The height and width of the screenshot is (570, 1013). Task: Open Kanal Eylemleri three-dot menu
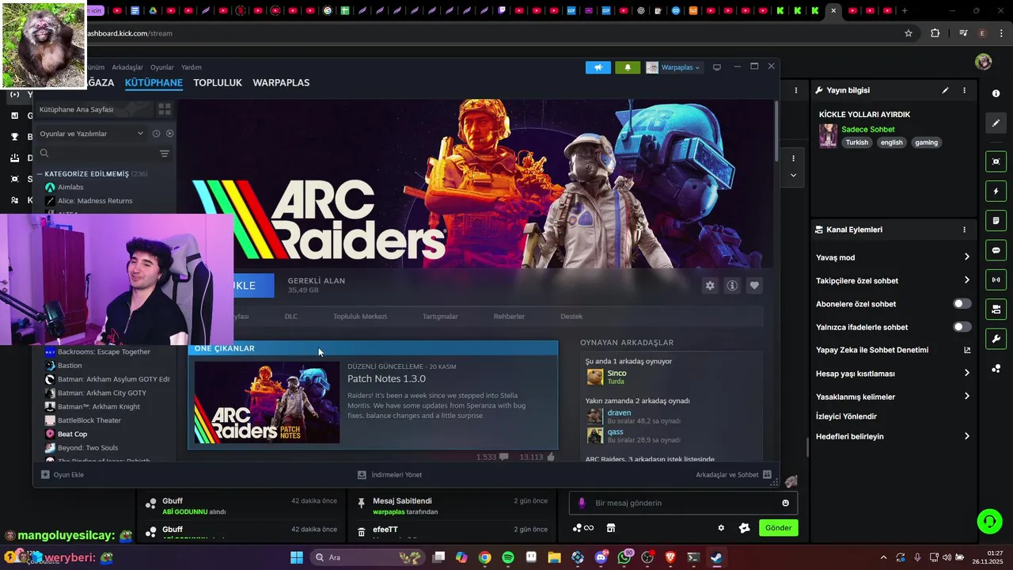(x=964, y=230)
